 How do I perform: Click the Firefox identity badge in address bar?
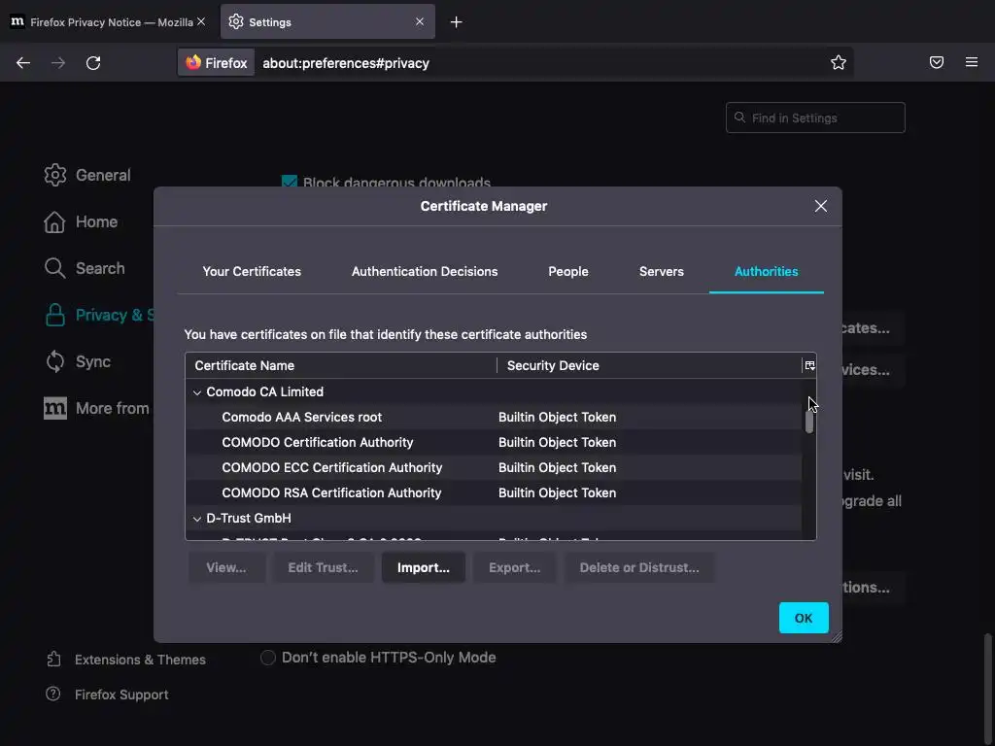[217, 63]
